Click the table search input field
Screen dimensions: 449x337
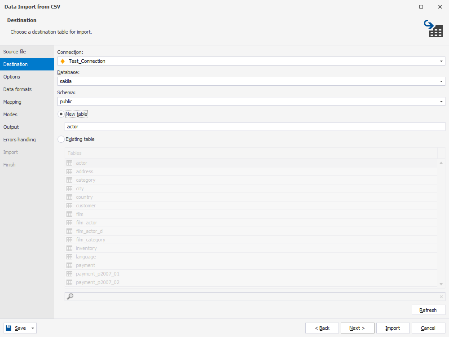255,297
